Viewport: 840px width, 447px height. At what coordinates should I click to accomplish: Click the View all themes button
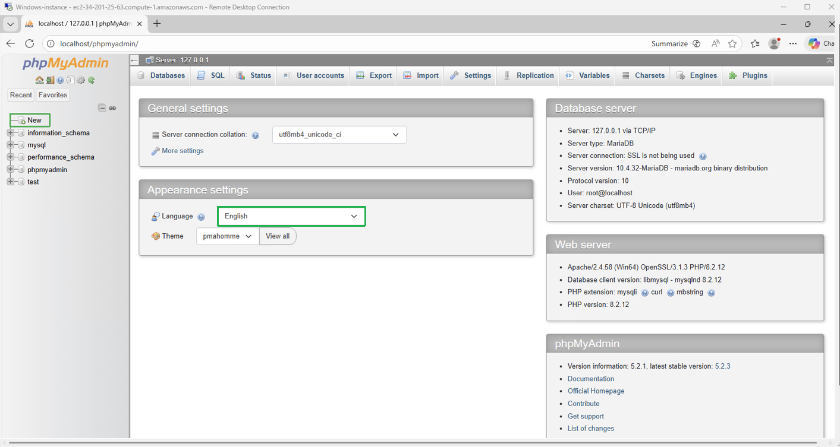pyautogui.click(x=277, y=236)
